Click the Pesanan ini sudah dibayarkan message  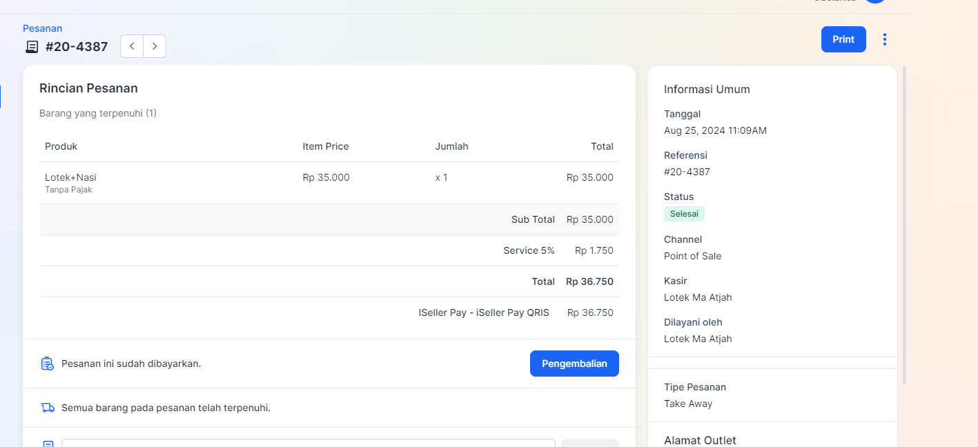[131, 364]
